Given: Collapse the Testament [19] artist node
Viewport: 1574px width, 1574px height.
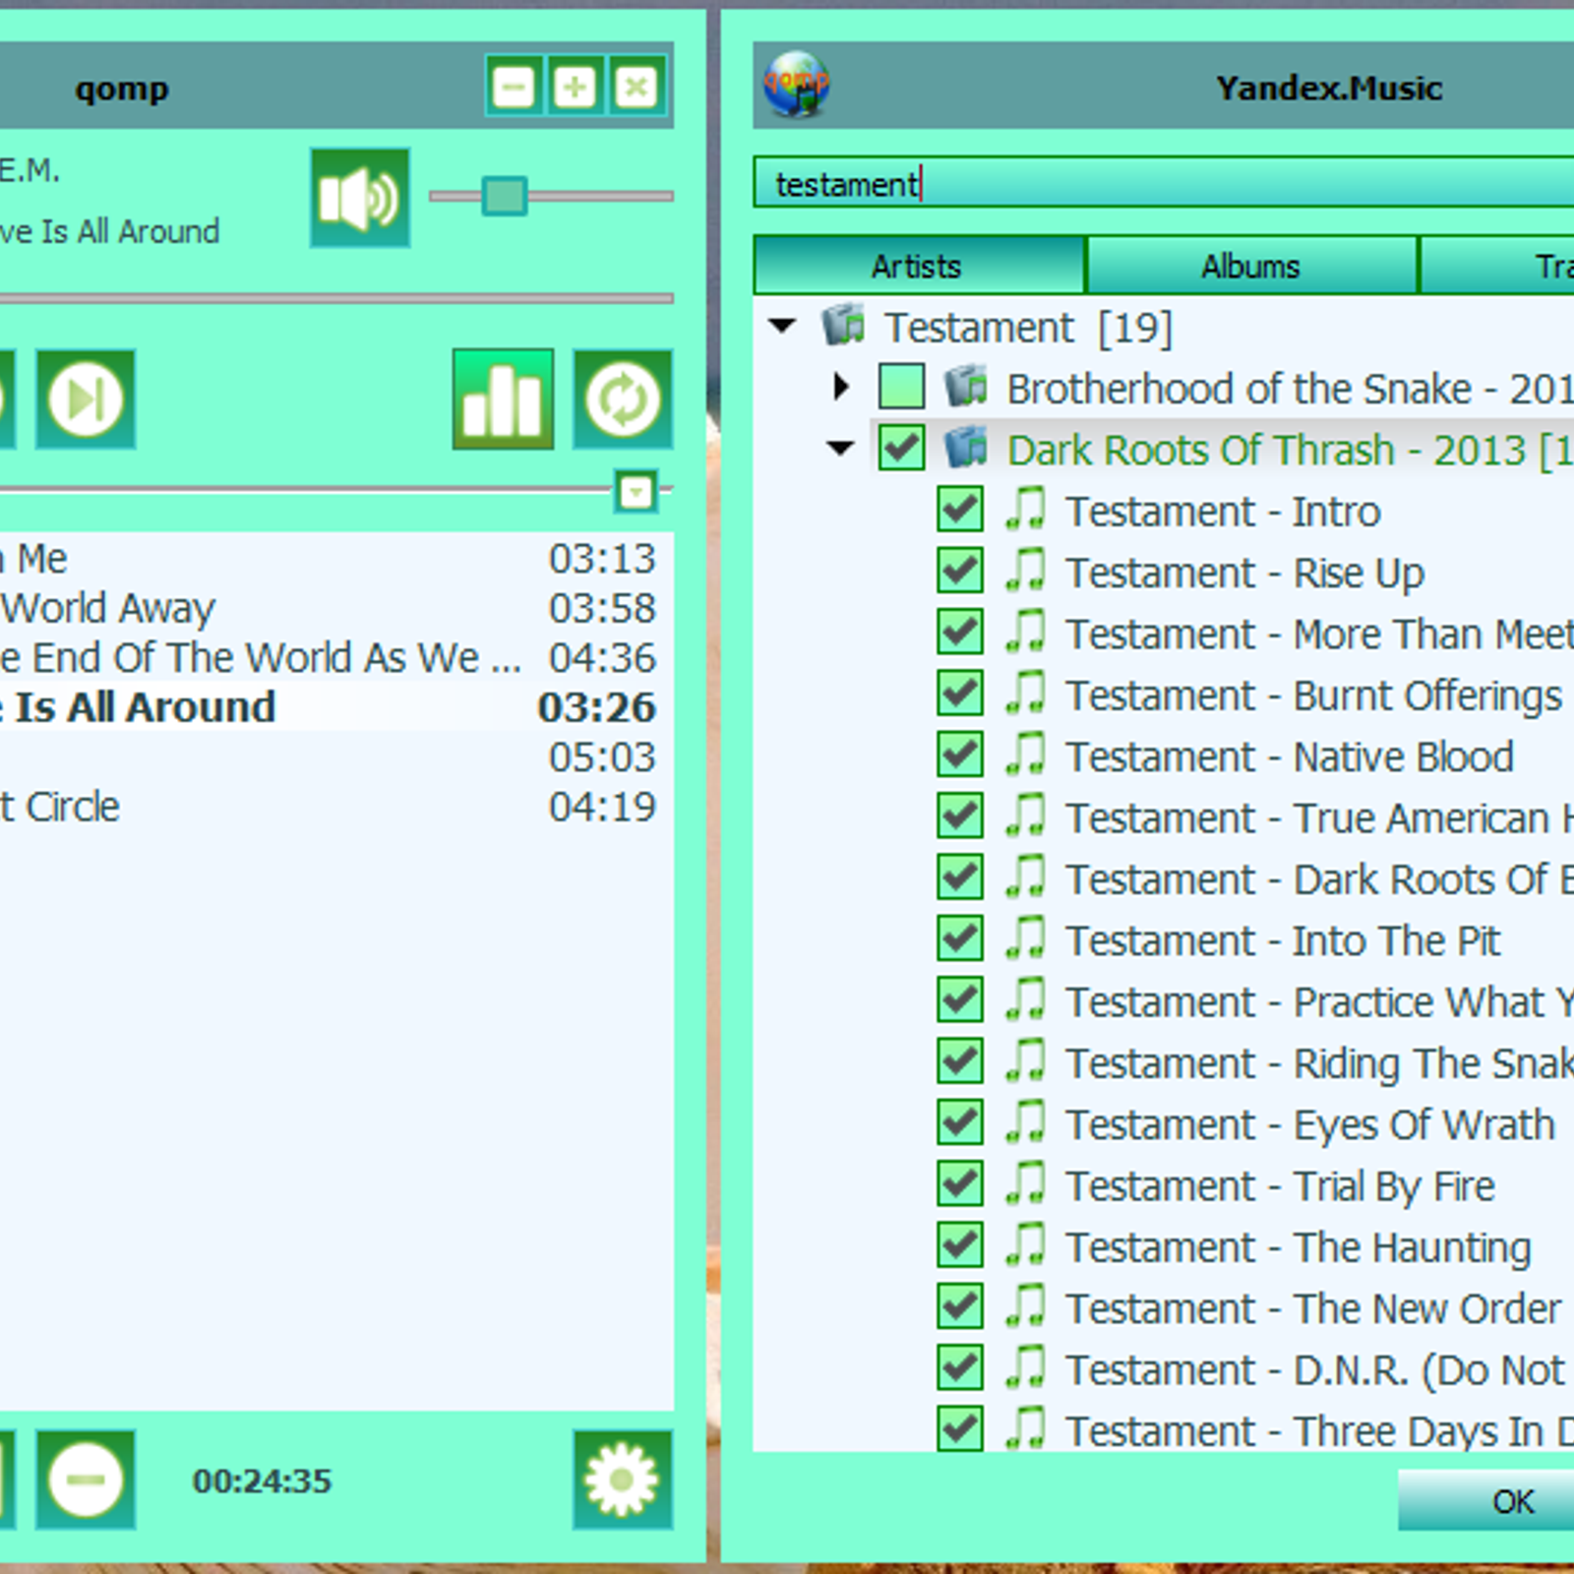Looking at the screenshot, I should 783,326.
